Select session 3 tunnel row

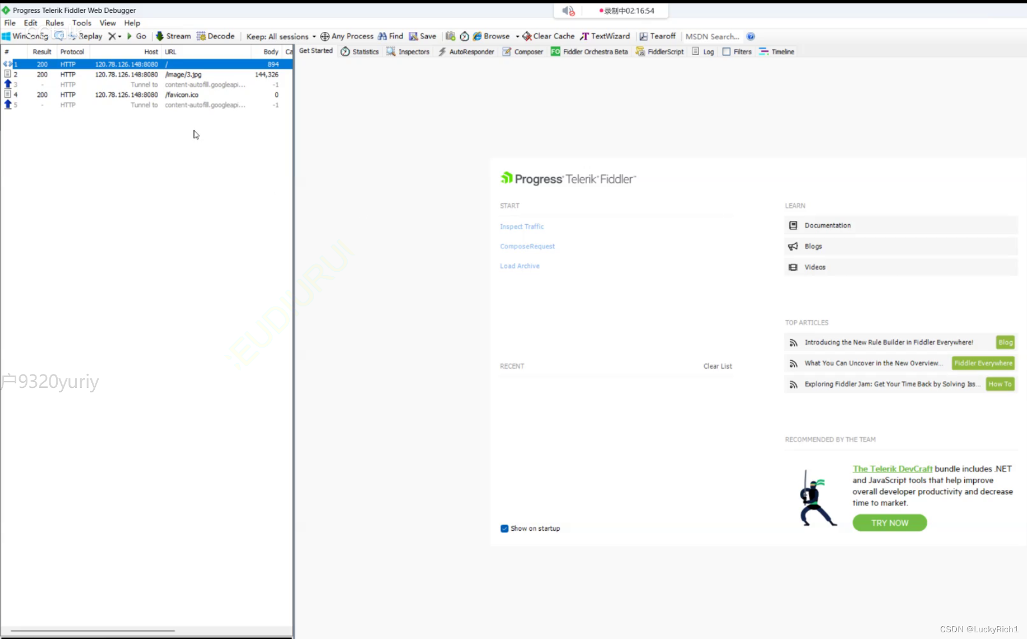(147, 85)
